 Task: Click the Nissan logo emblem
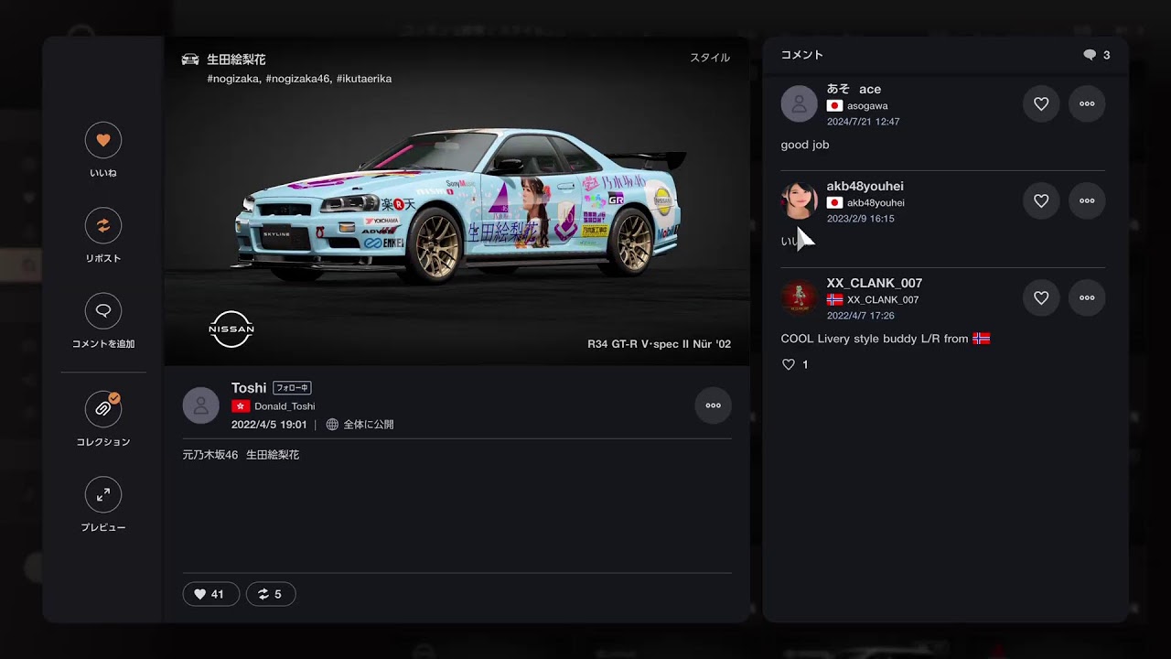pos(231,329)
